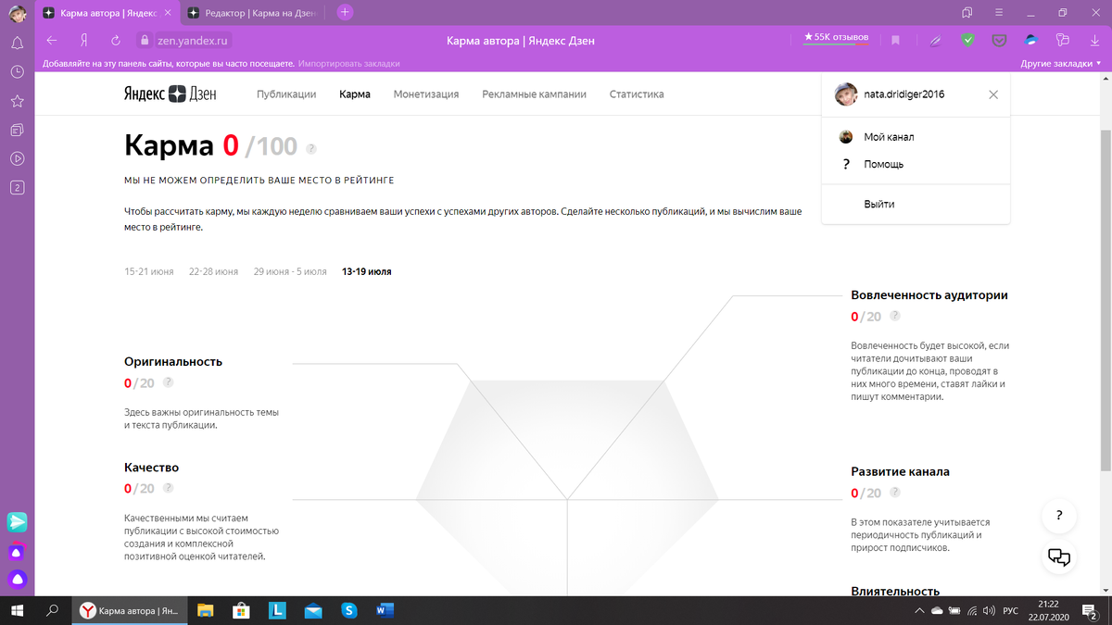Switch to 'Карма автора' browser tab

109,13
